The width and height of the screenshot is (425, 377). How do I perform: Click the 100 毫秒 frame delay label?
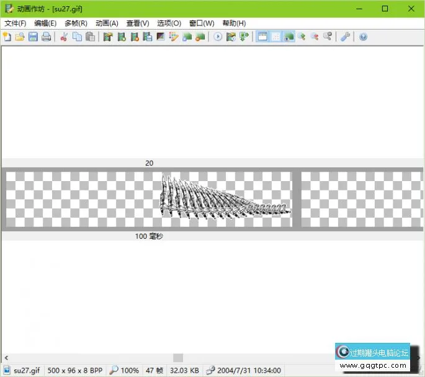(x=149, y=236)
